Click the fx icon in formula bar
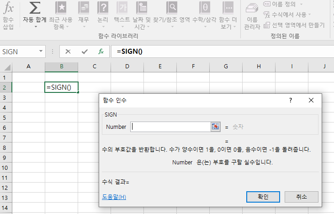This screenshot has width=334, height=214. click(101, 51)
